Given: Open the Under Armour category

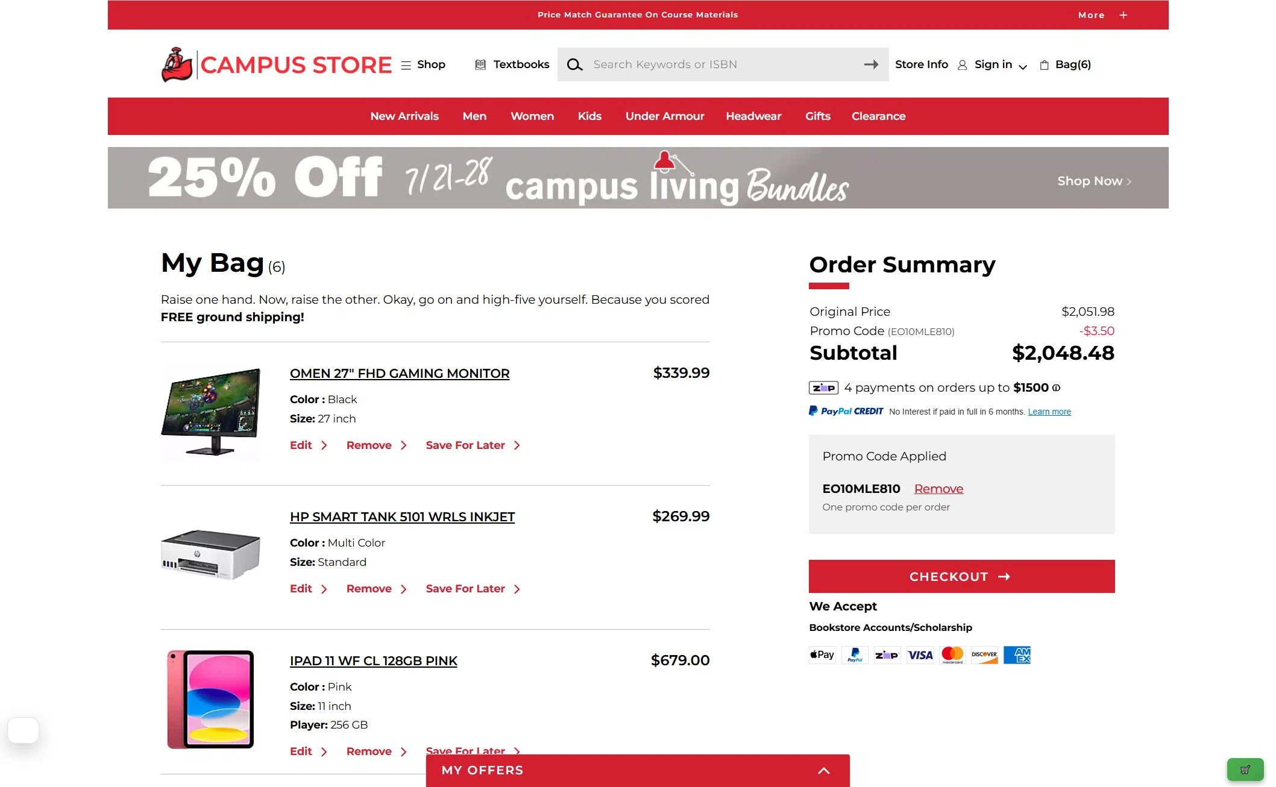Looking at the screenshot, I should [x=665, y=116].
